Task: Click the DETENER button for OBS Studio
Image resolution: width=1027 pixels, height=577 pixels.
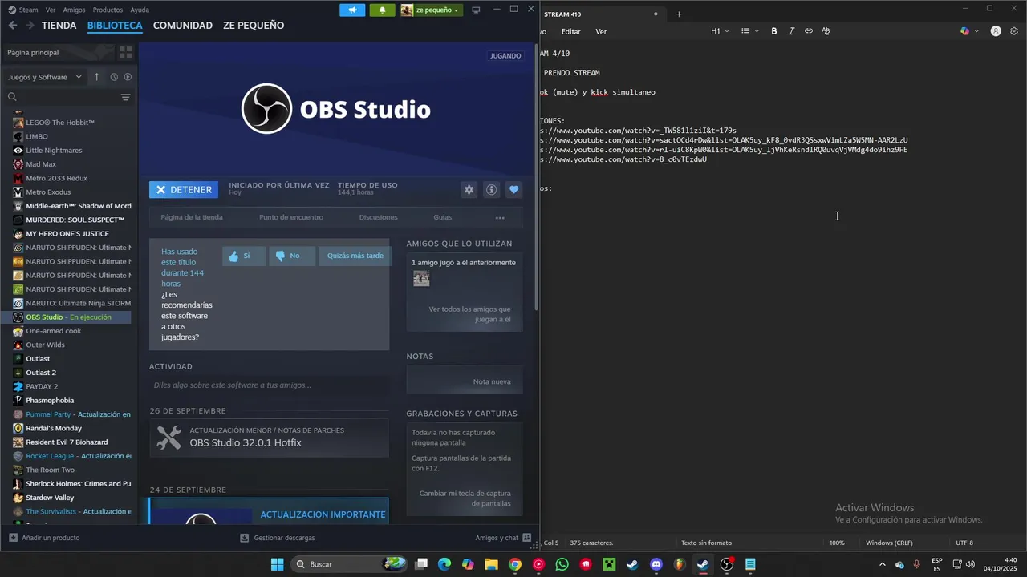Action: click(x=184, y=190)
